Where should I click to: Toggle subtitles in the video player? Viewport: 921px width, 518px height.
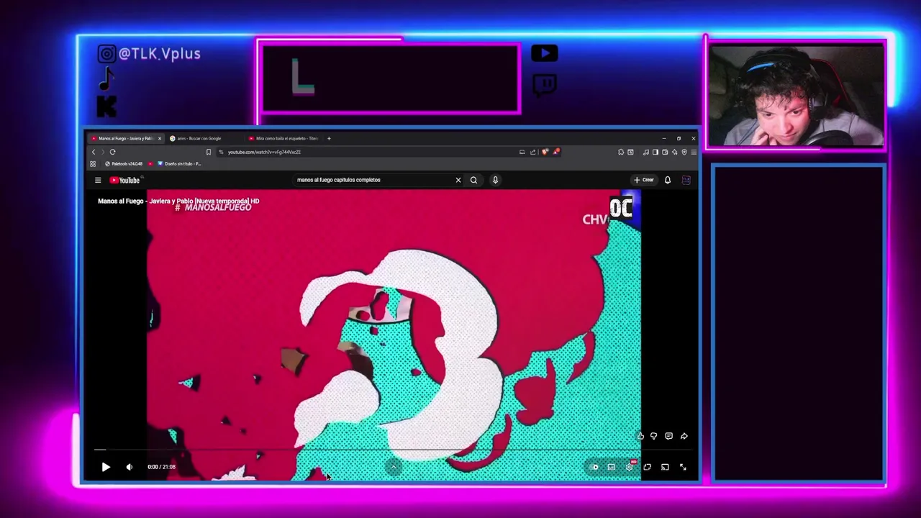coord(612,467)
